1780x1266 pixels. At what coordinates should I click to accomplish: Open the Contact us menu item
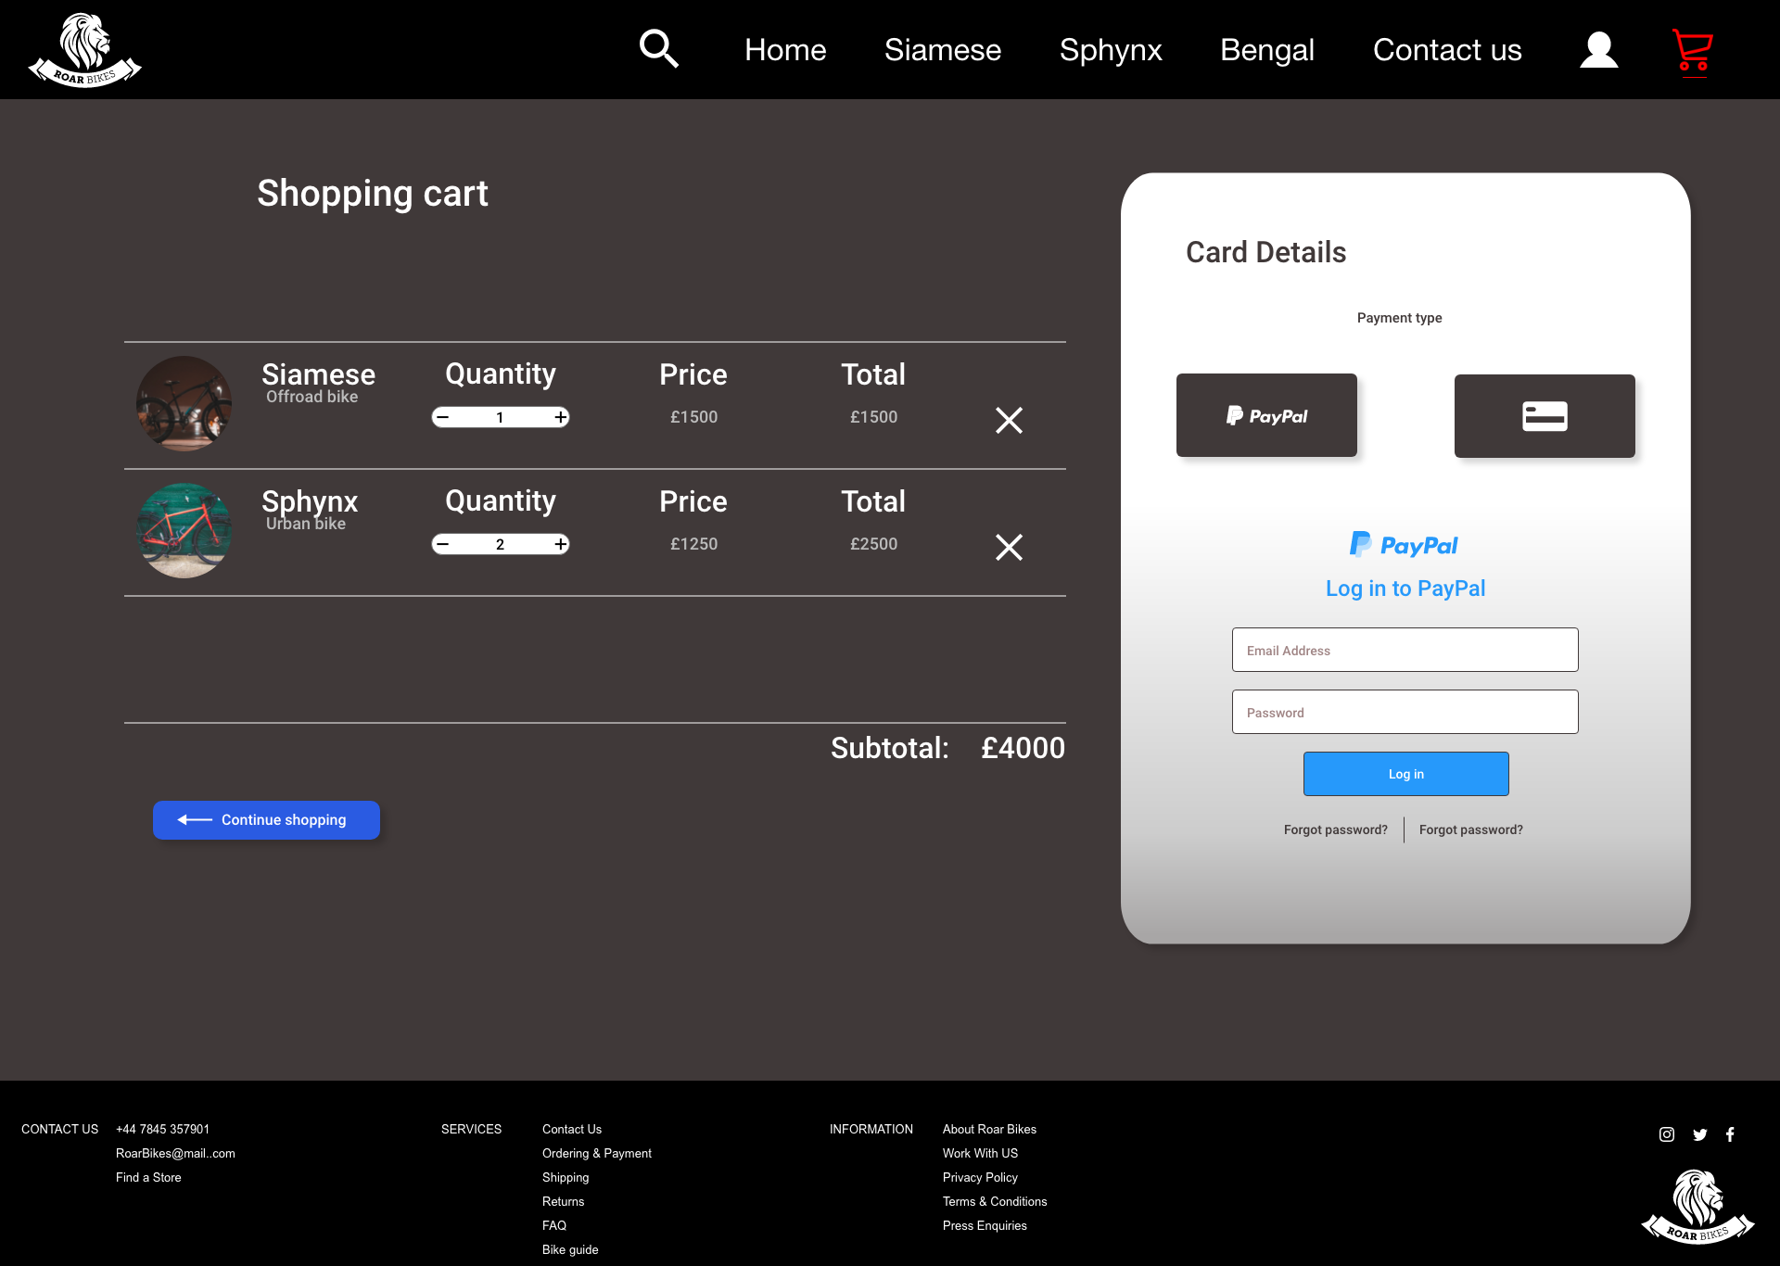pos(1446,50)
